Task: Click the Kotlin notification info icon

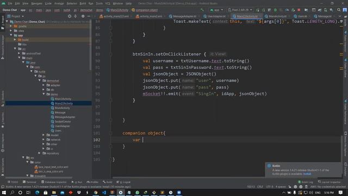Action: pos(269,166)
